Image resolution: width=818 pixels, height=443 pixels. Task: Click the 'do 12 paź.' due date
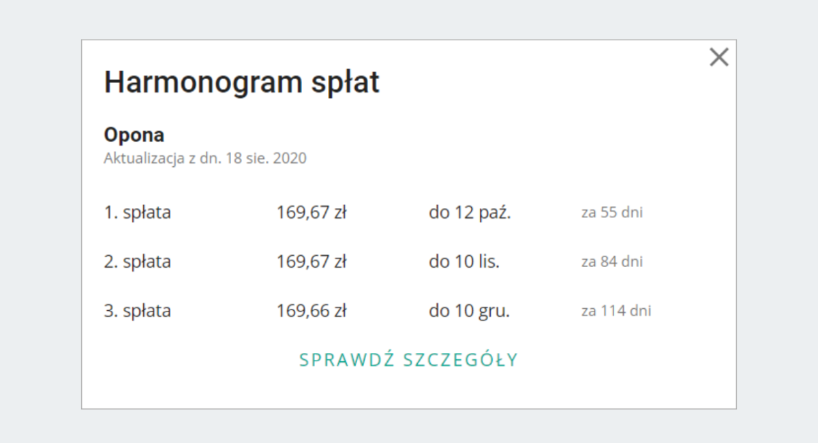(x=470, y=213)
